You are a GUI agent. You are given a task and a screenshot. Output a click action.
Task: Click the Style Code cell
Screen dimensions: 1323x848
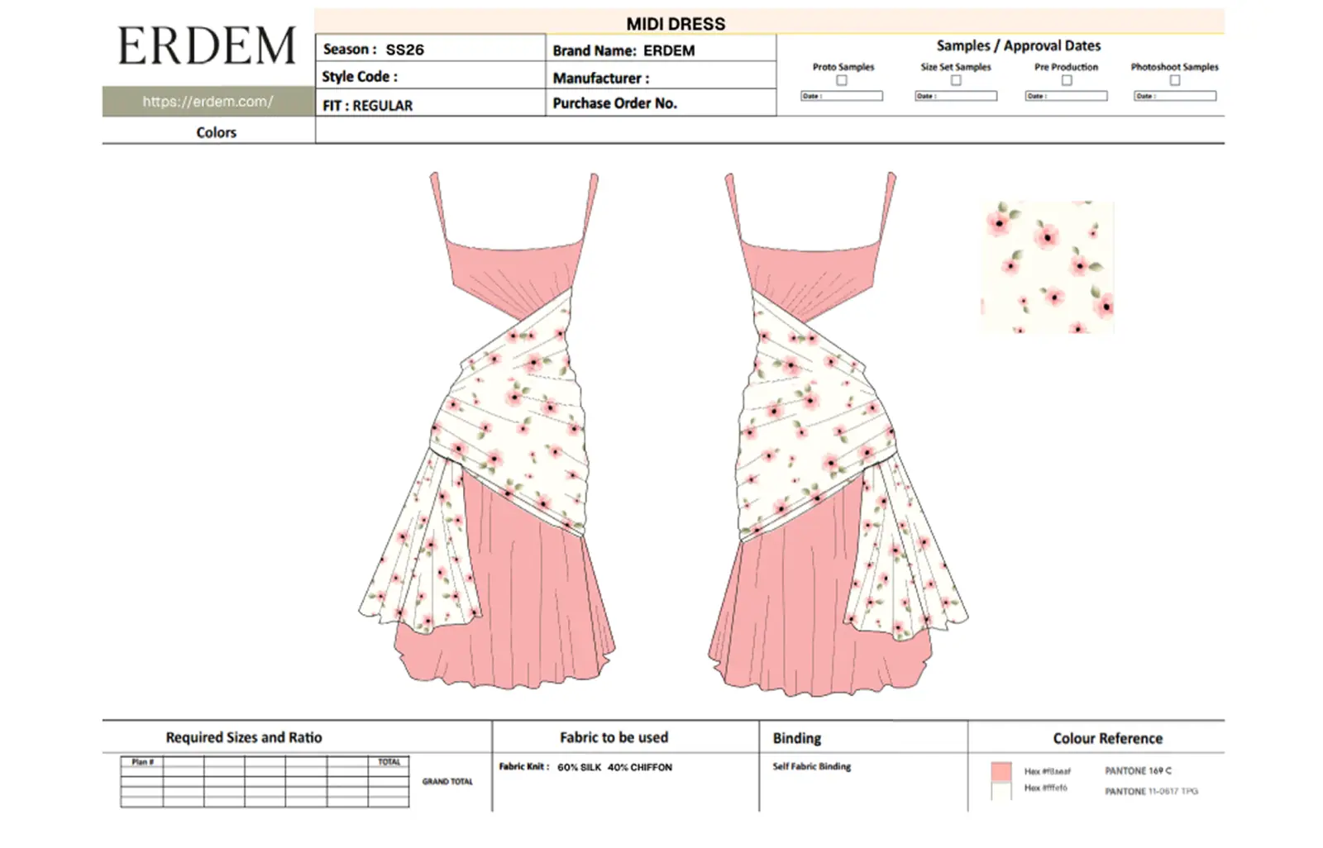430,76
